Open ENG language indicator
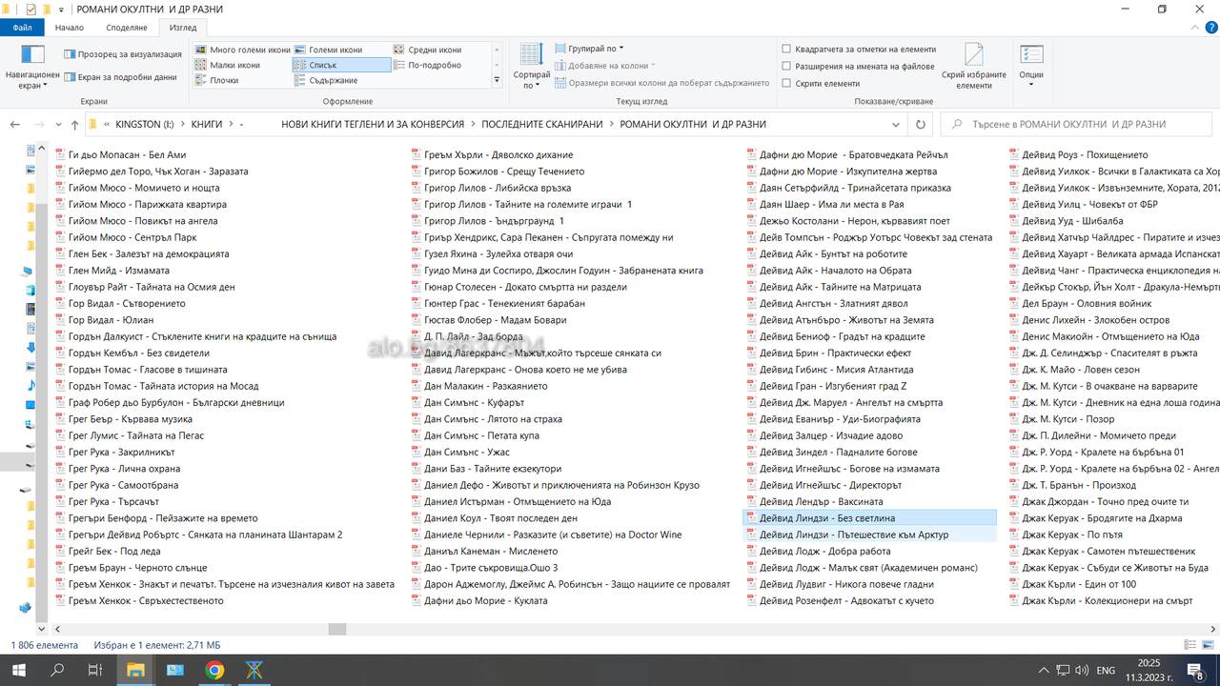The image size is (1220, 686). pyautogui.click(x=1106, y=670)
